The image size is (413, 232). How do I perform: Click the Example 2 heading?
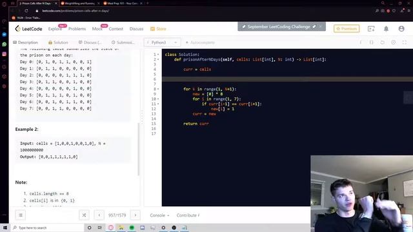pos(26,129)
